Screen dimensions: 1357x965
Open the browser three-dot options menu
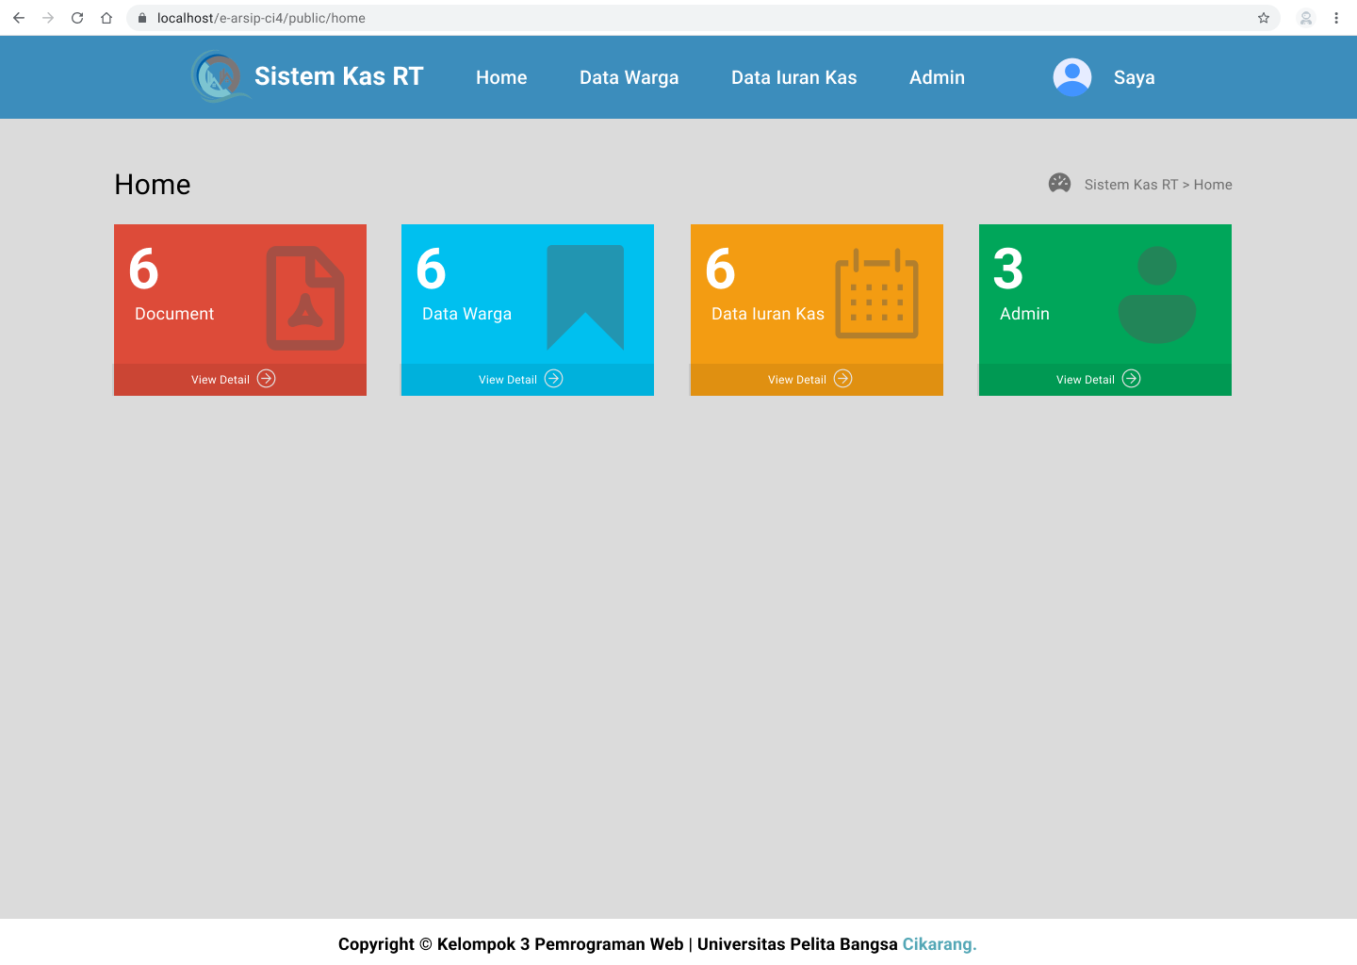(1336, 18)
